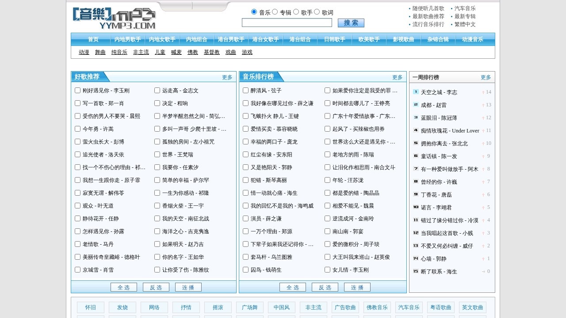Show 更多 for 一周排行榜 list

pos(486,77)
